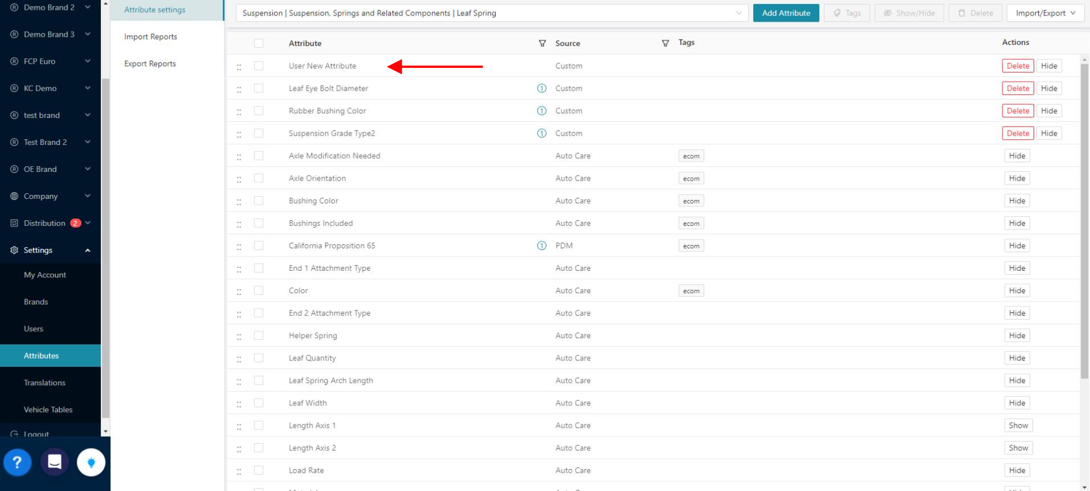Toggle the select-all checkbox in table header
Image resolution: width=1090 pixels, height=491 pixels.
pyautogui.click(x=259, y=43)
